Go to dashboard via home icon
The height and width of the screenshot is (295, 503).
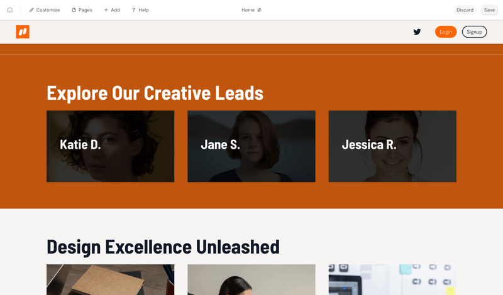pyautogui.click(x=10, y=10)
